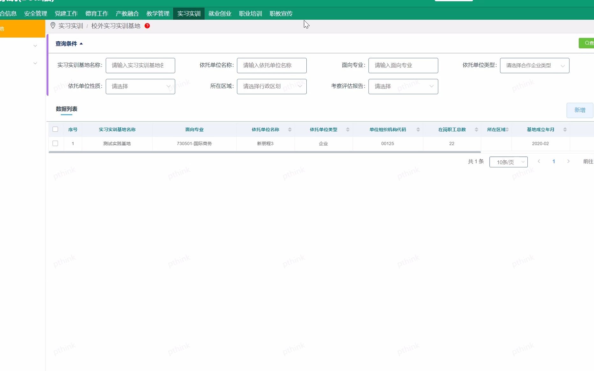
Task: Open the 实习实训 menu
Action: [x=189, y=14]
